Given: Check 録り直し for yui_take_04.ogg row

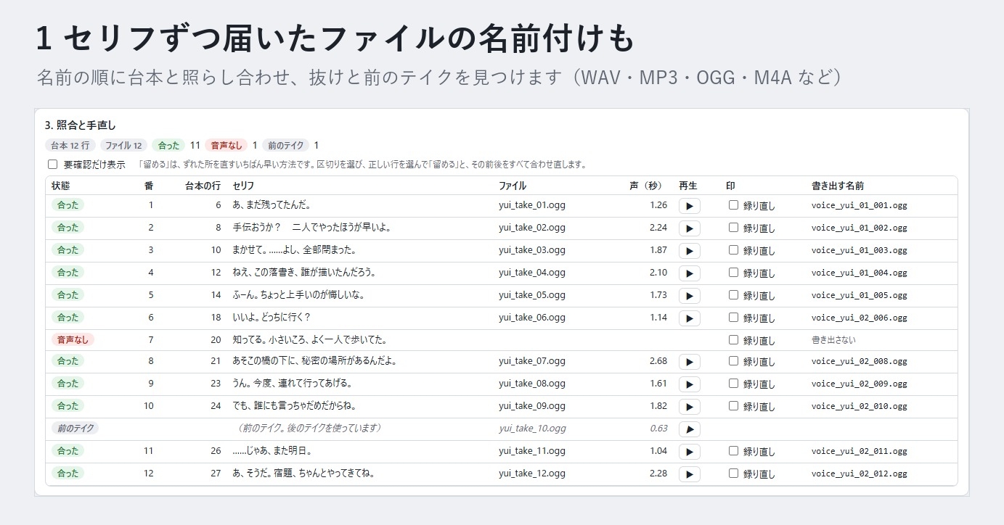Looking at the screenshot, I should [x=733, y=273].
